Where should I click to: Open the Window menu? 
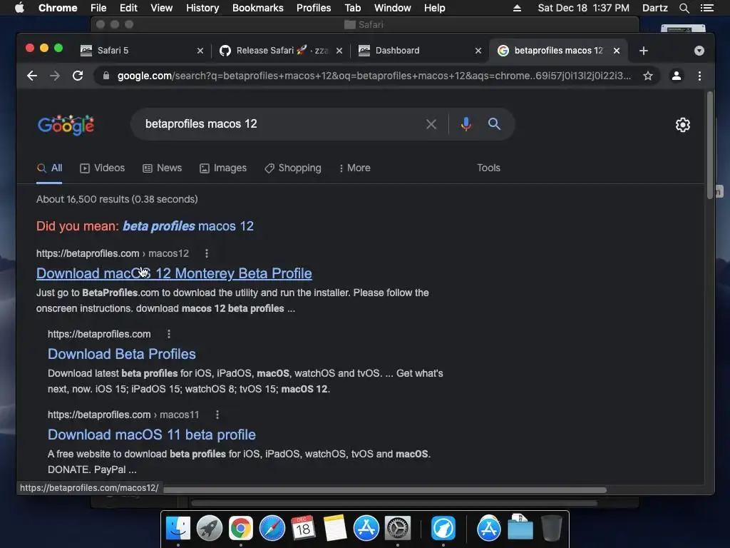[x=393, y=8]
